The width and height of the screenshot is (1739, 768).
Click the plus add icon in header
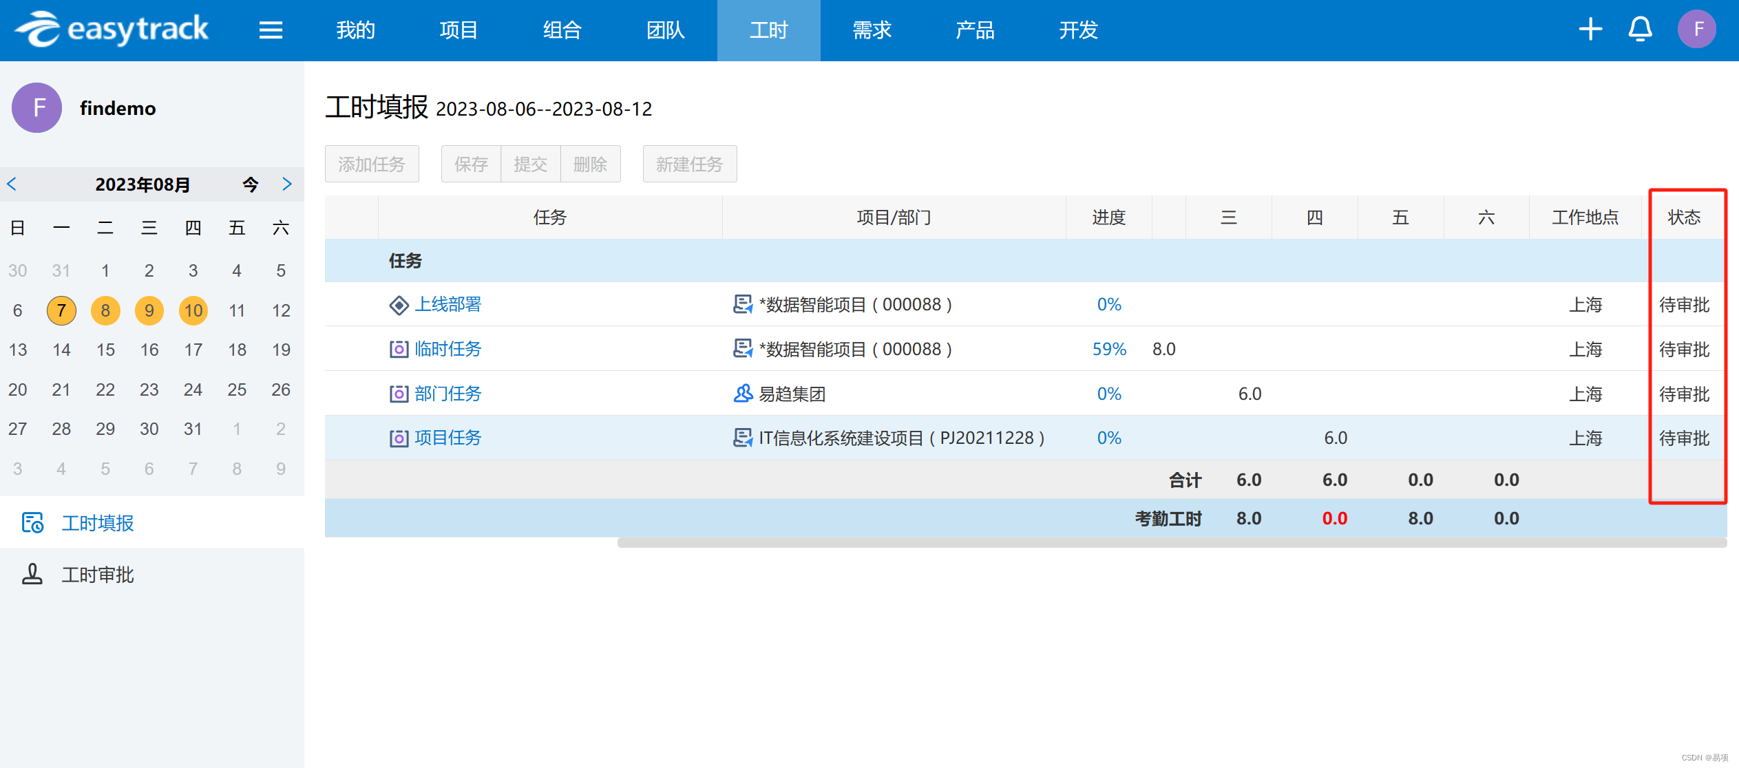click(x=1590, y=29)
